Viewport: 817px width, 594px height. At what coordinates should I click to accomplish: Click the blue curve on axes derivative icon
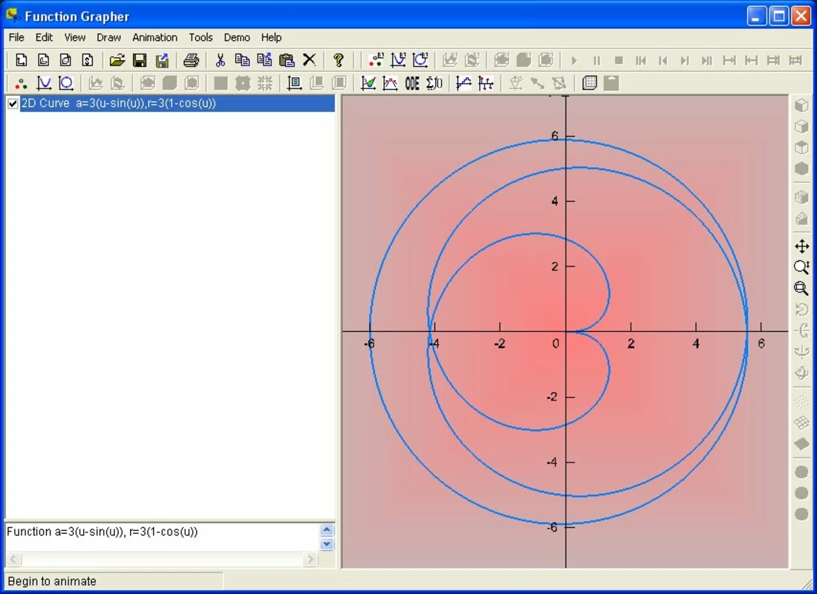(463, 83)
